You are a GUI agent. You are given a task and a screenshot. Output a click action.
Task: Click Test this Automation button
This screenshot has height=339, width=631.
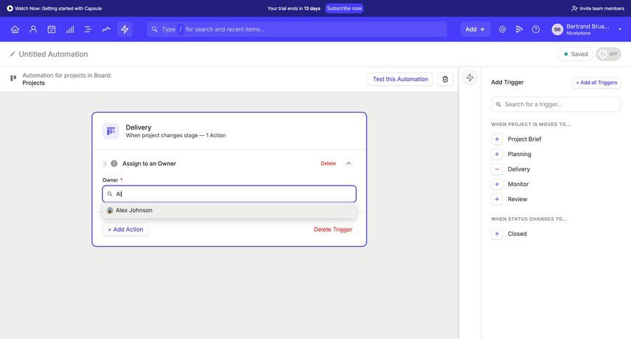[x=400, y=79]
